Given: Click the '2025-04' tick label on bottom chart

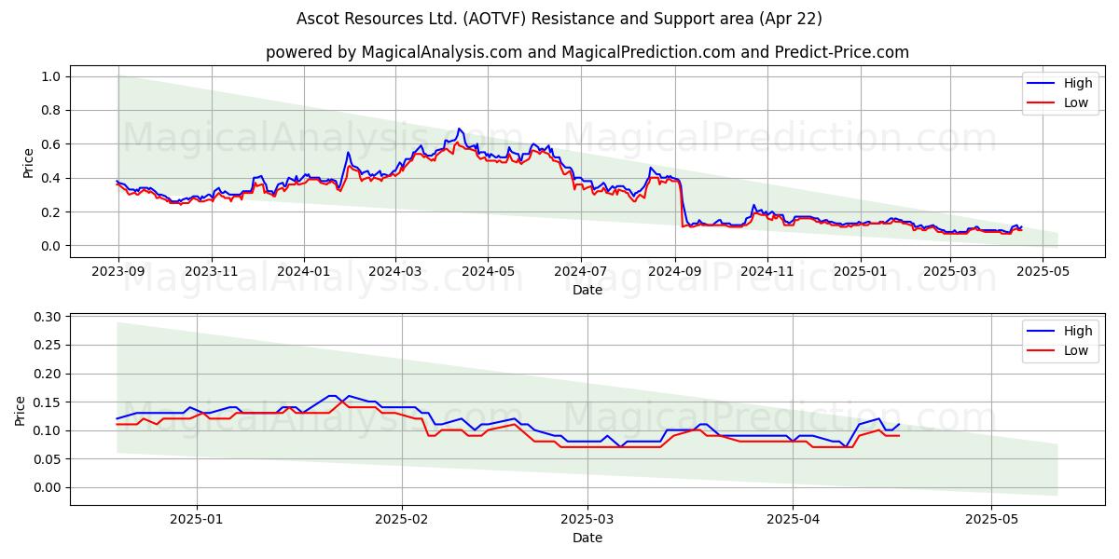Looking at the screenshot, I should click(793, 520).
